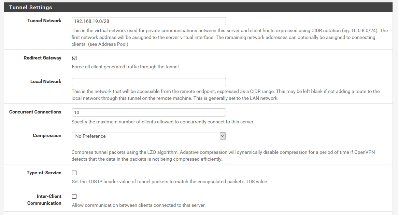Open the Compression No Preference dropdown
The height and width of the screenshot is (215, 398).
148,136
